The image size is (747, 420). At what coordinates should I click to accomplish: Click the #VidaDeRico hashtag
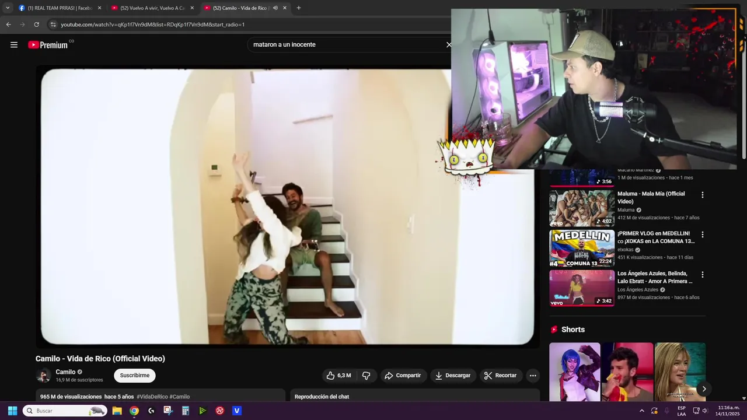click(x=152, y=397)
